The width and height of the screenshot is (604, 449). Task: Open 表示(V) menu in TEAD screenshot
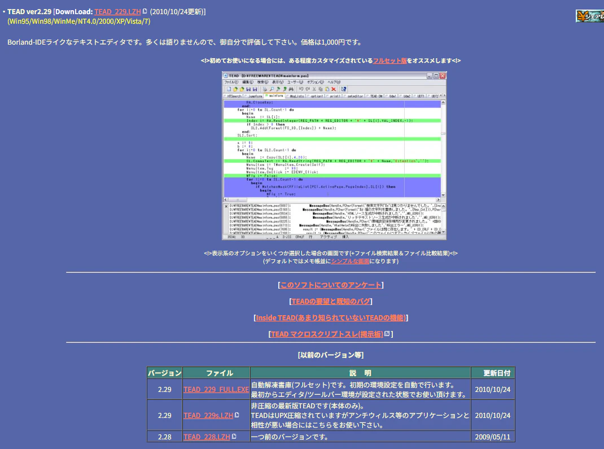(x=278, y=82)
